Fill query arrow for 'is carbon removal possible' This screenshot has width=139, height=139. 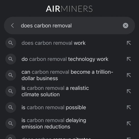(129, 107)
